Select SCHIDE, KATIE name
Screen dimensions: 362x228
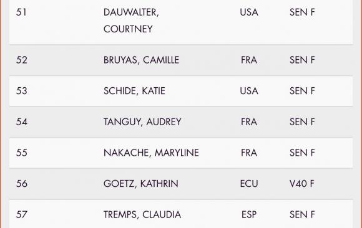134,91
